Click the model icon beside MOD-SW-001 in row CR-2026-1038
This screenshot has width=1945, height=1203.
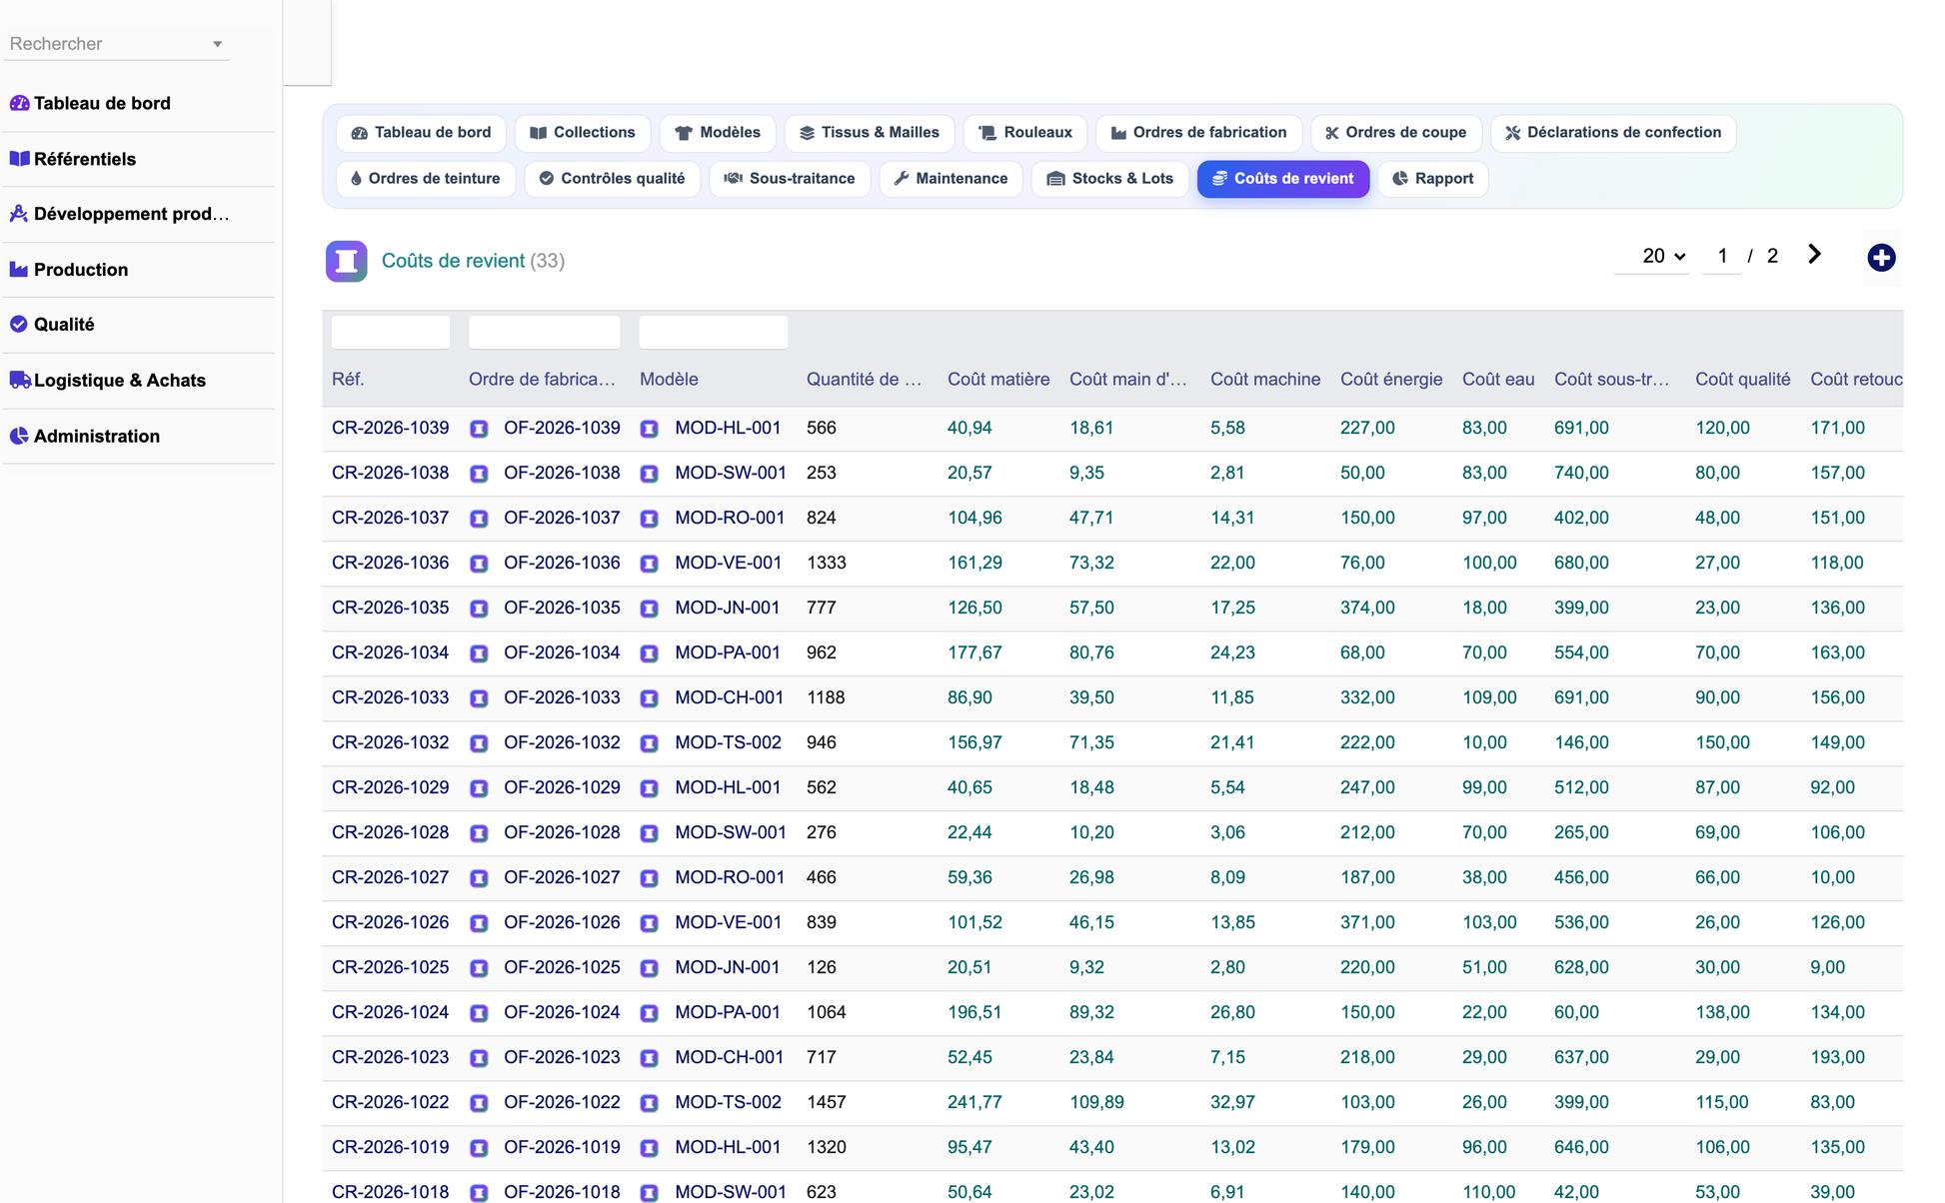click(x=650, y=474)
